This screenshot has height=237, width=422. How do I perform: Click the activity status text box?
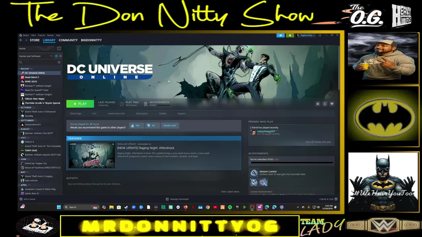click(x=153, y=184)
